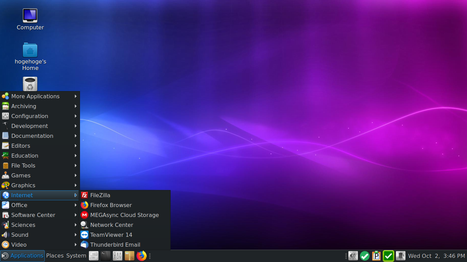Click the volume speaker tray icon
This screenshot has width=467, height=262.
tap(353, 256)
